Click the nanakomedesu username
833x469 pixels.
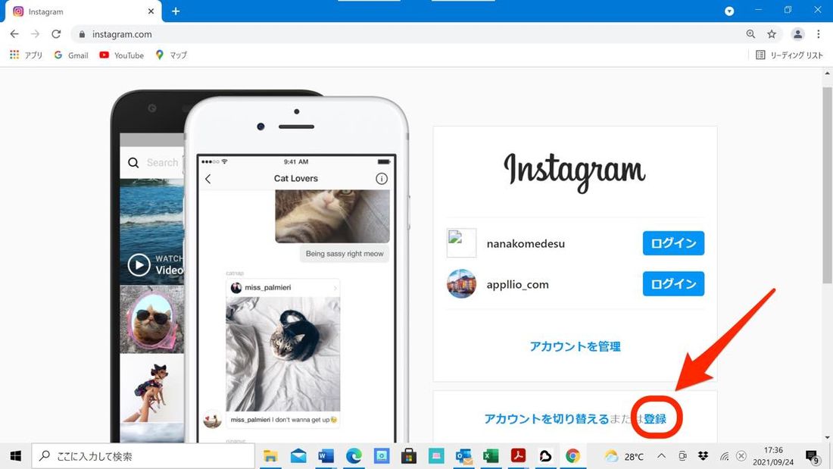pos(526,243)
